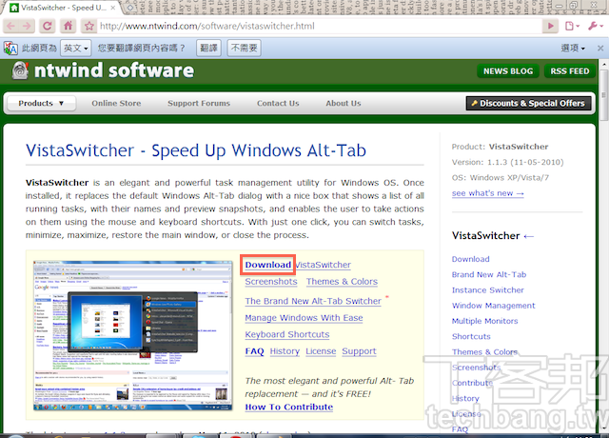
Task: Click the NEWS BLOG button
Action: pyautogui.click(x=508, y=71)
